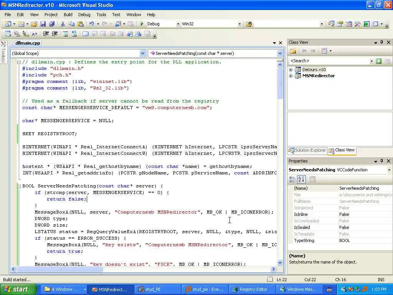393x295 pixels.
Task: Open the Toolbox side tab
Action: [3, 52]
